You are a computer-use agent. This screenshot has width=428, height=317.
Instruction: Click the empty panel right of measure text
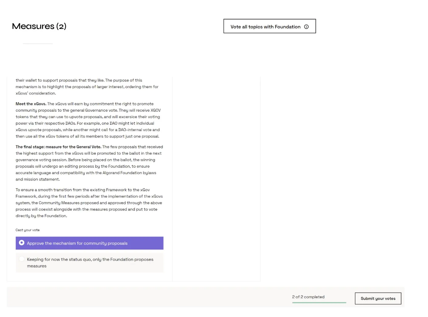pyautogui.click(x=216, y=178)
